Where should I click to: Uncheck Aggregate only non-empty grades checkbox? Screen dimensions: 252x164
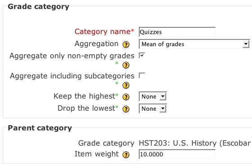coord(142,56)
